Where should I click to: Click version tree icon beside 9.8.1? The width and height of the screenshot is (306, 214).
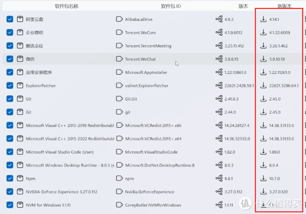coord(219,178)
